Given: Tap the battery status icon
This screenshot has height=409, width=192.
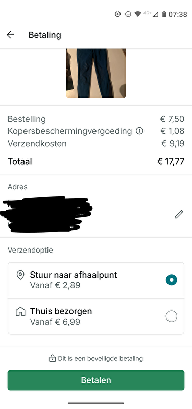Looking at the screenshot, I should tap(164, 14).
